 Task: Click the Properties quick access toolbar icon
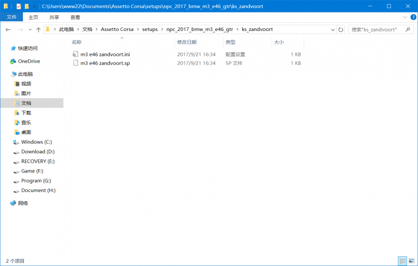pyautogui.click(x=19, y=6)
